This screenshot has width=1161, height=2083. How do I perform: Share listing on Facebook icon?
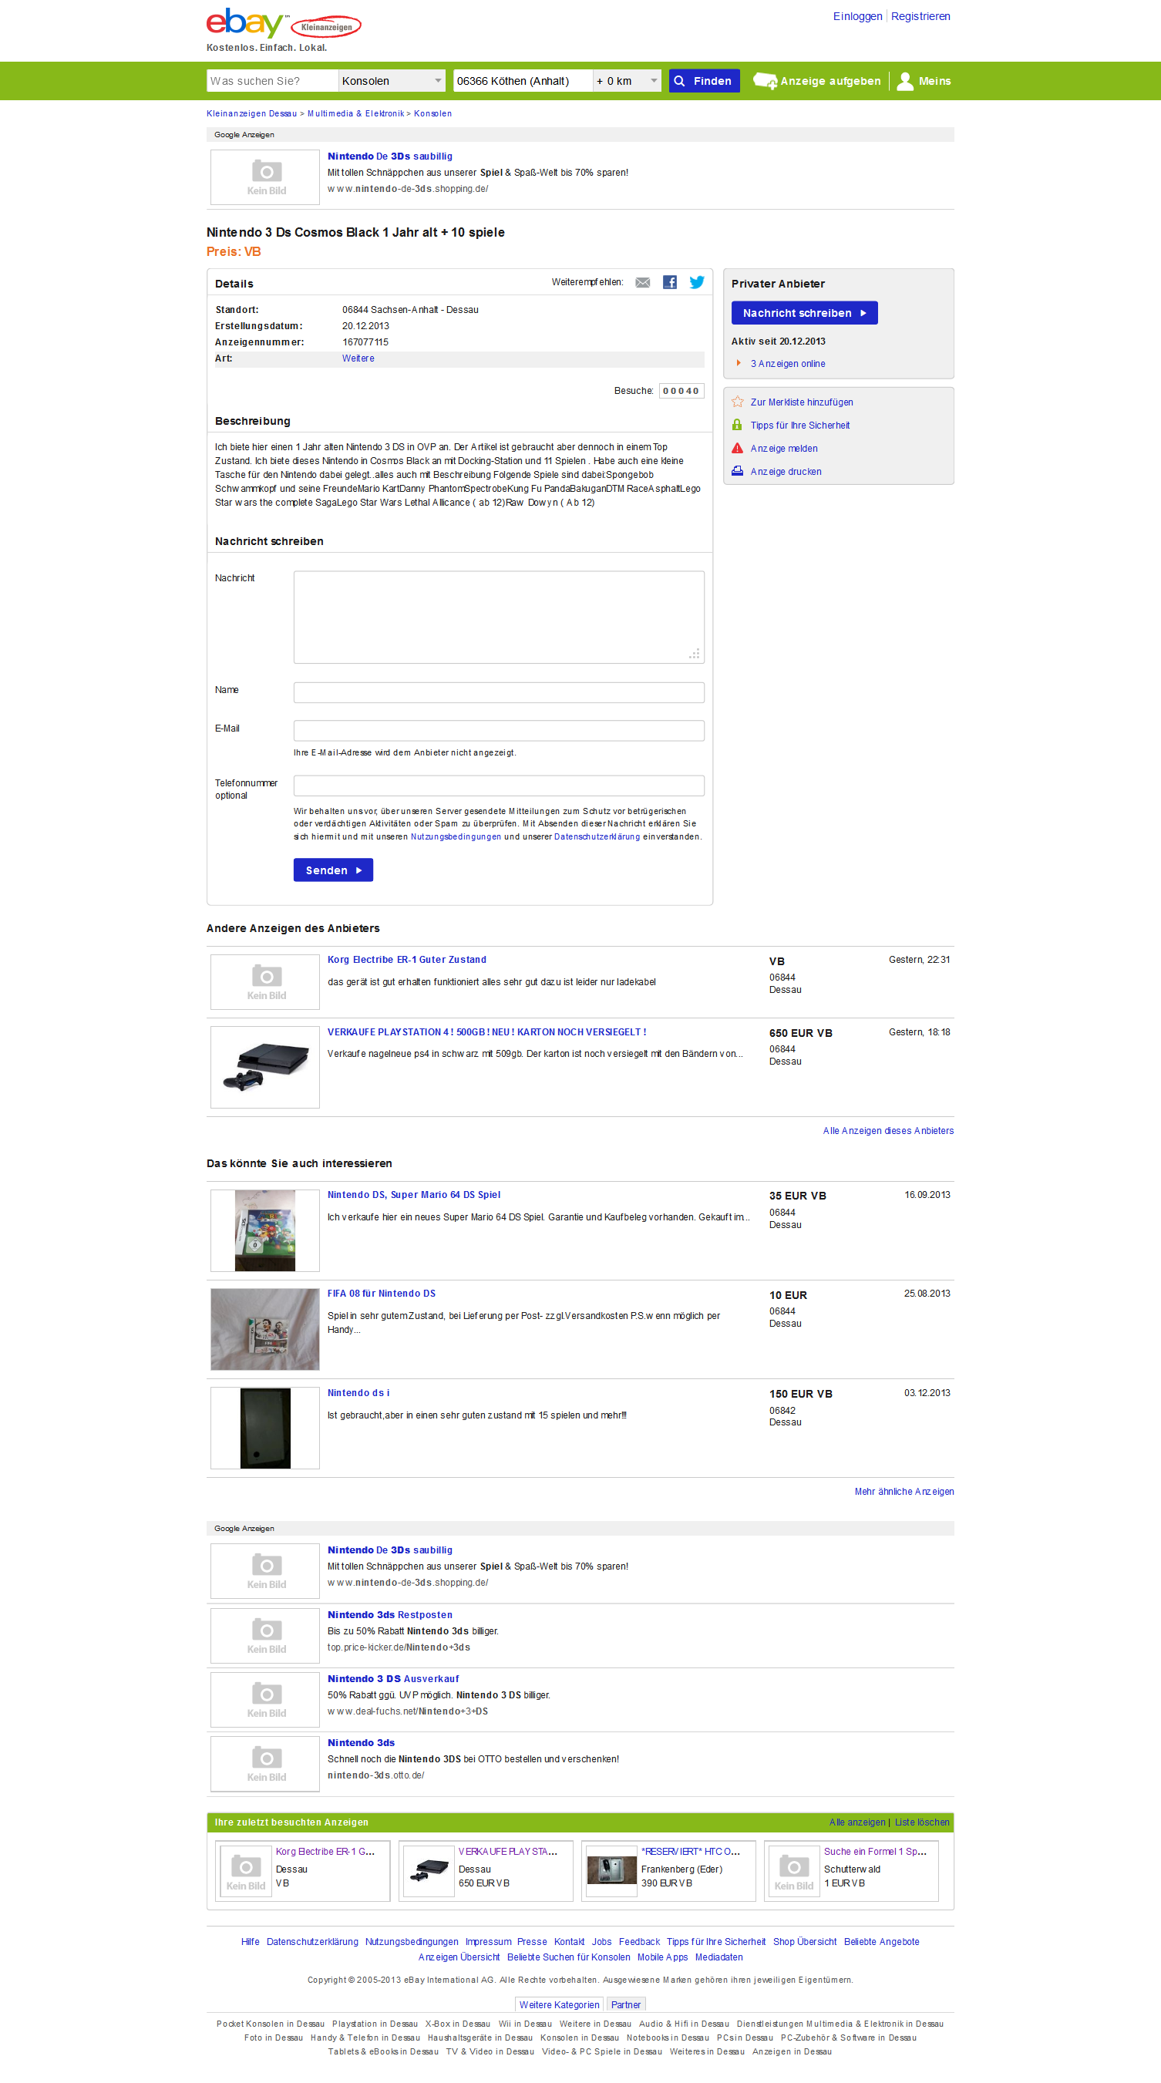669,282
